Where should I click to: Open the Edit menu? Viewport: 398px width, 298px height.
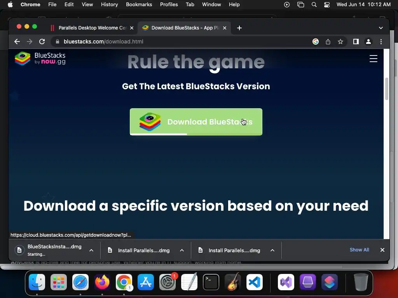pos(69,5)
